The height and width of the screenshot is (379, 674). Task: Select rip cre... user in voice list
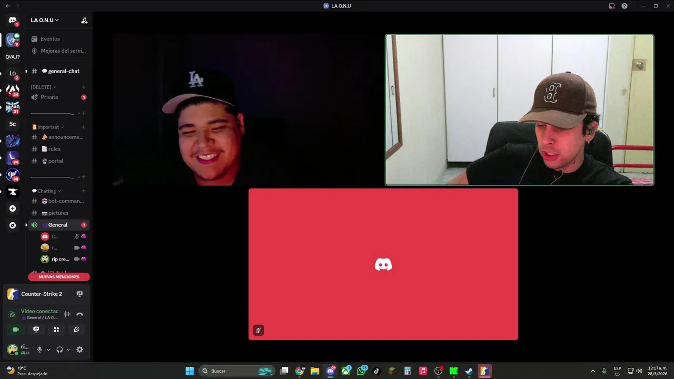(64, 259)
